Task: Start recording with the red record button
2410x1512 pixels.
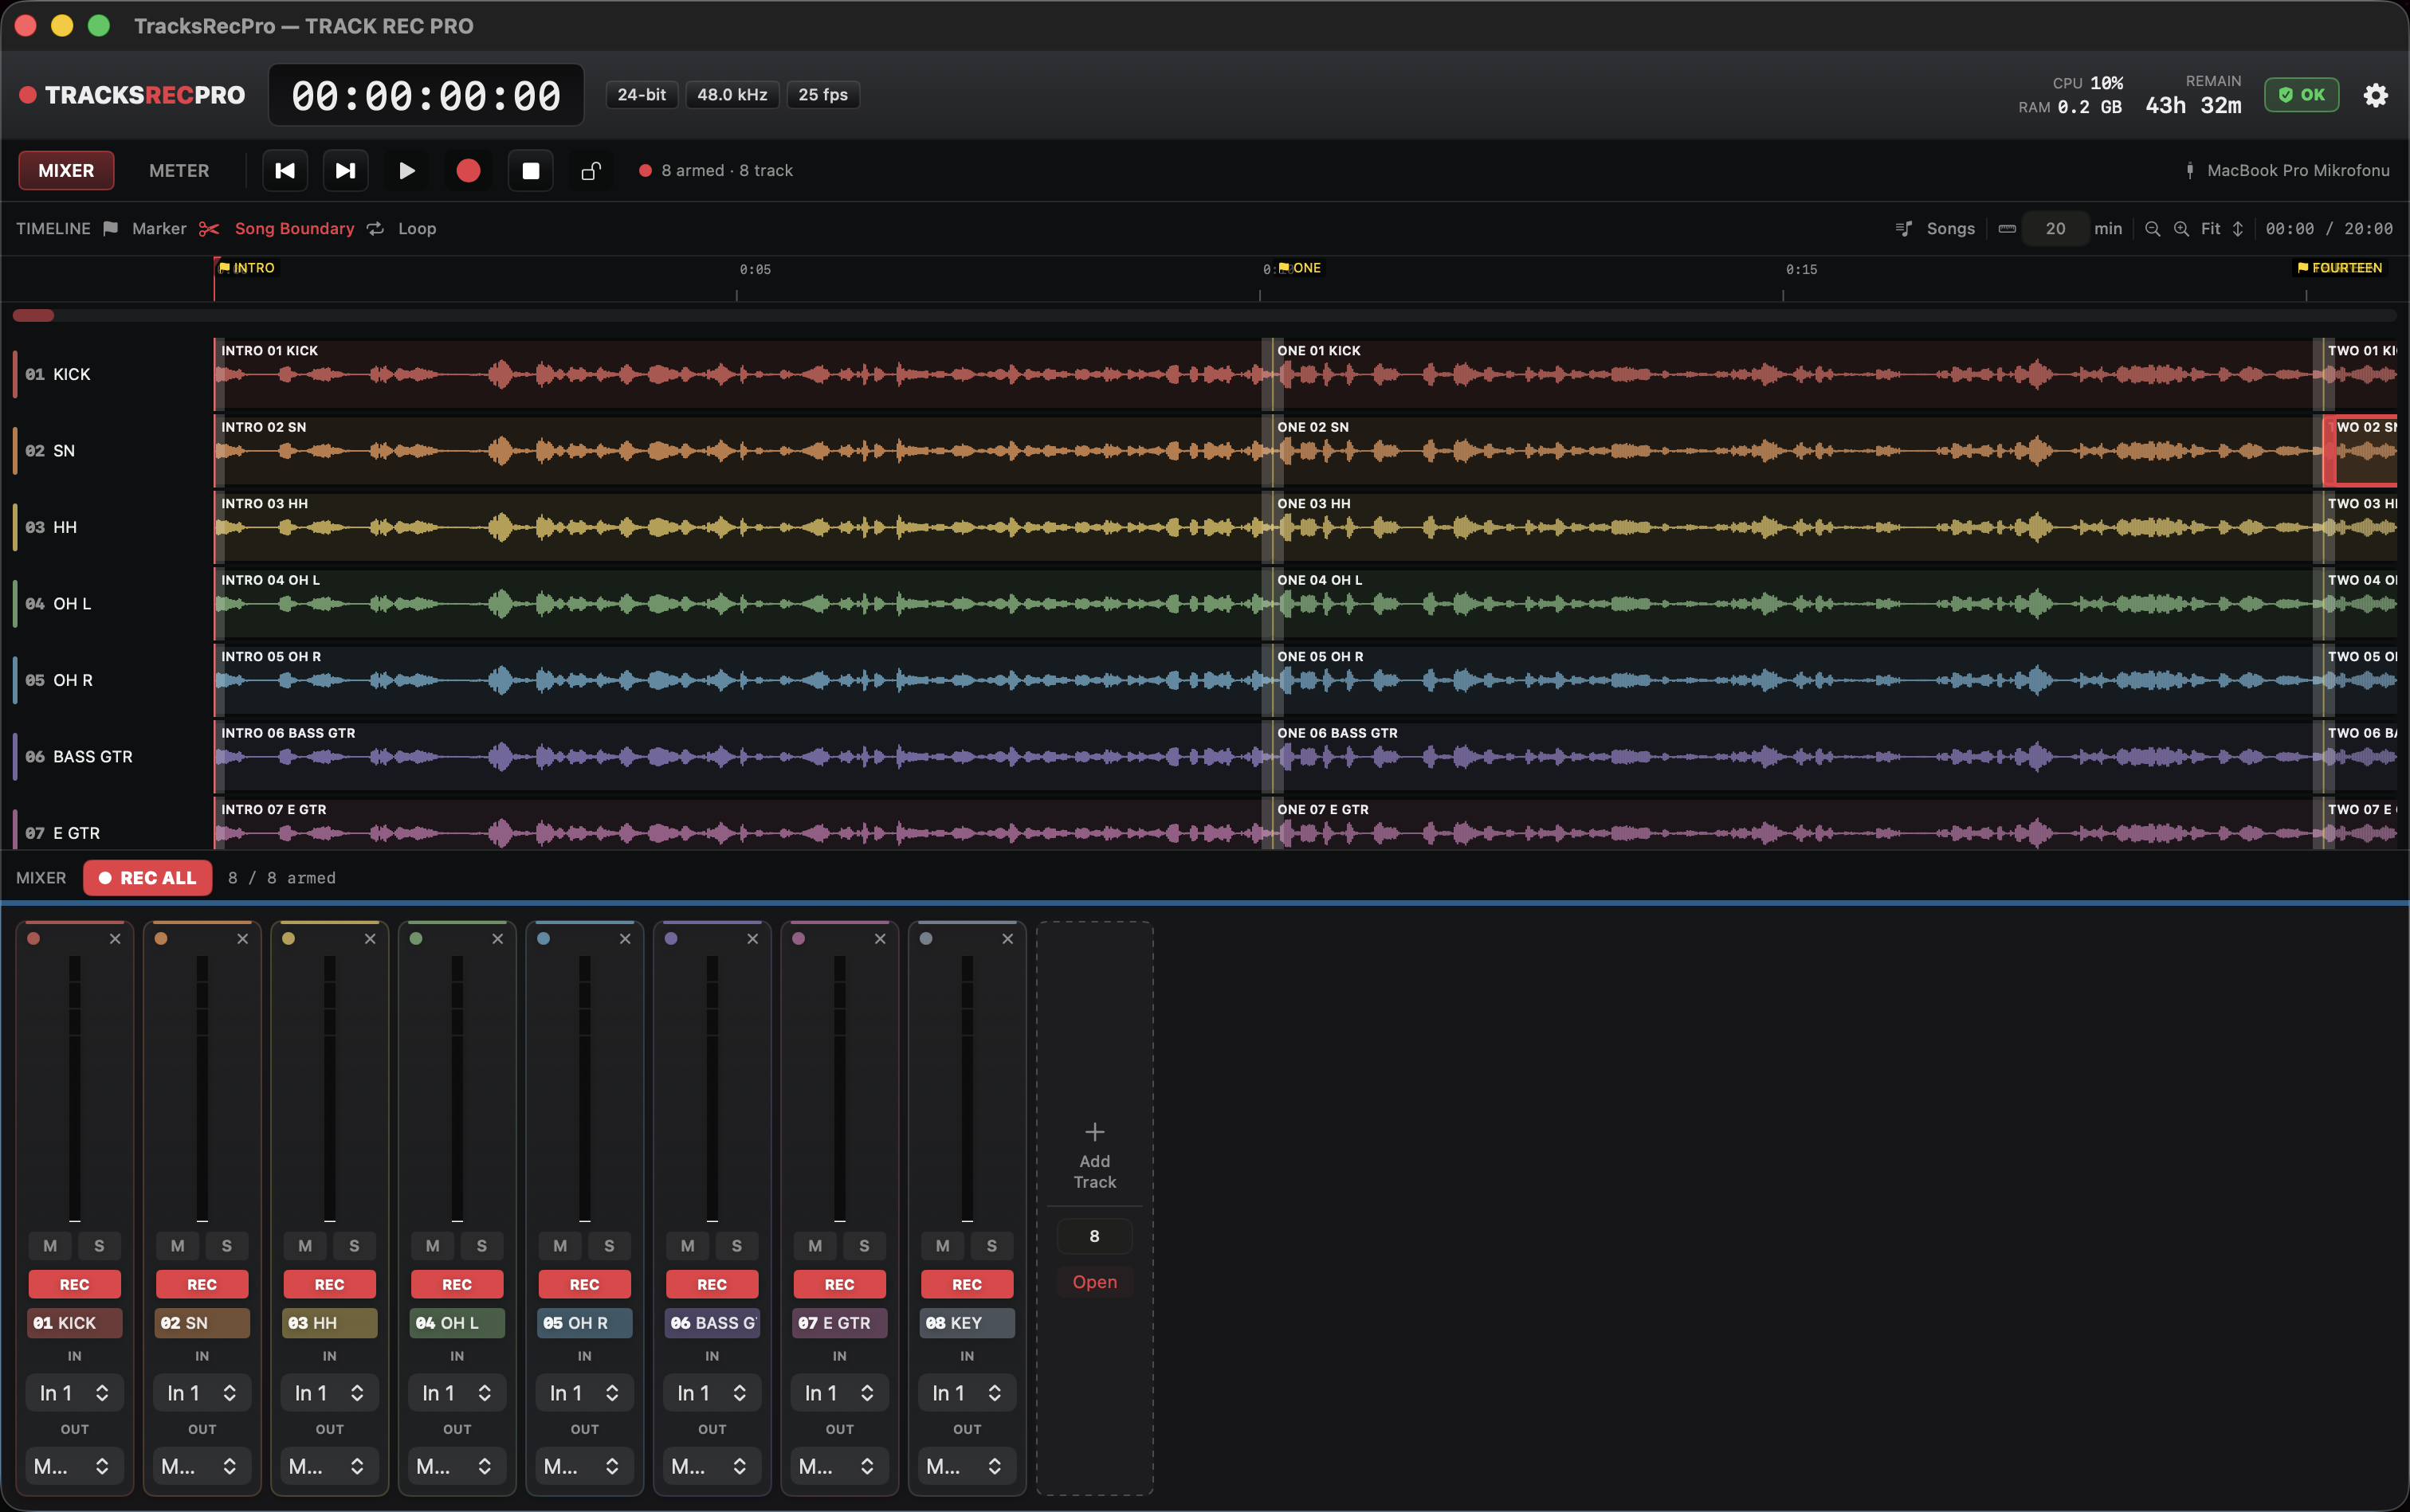Action: tap(468, 171)
